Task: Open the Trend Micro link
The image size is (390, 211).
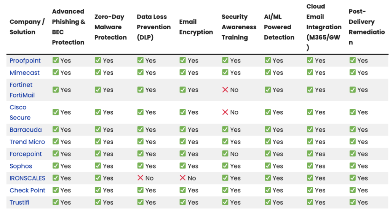Action: pos(27,142)
